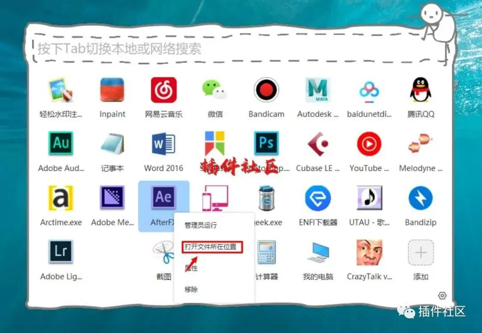Launch UTAU singing synthesizer icon
The height and width of the screenshot is (333, 482).
click(369, 198)
